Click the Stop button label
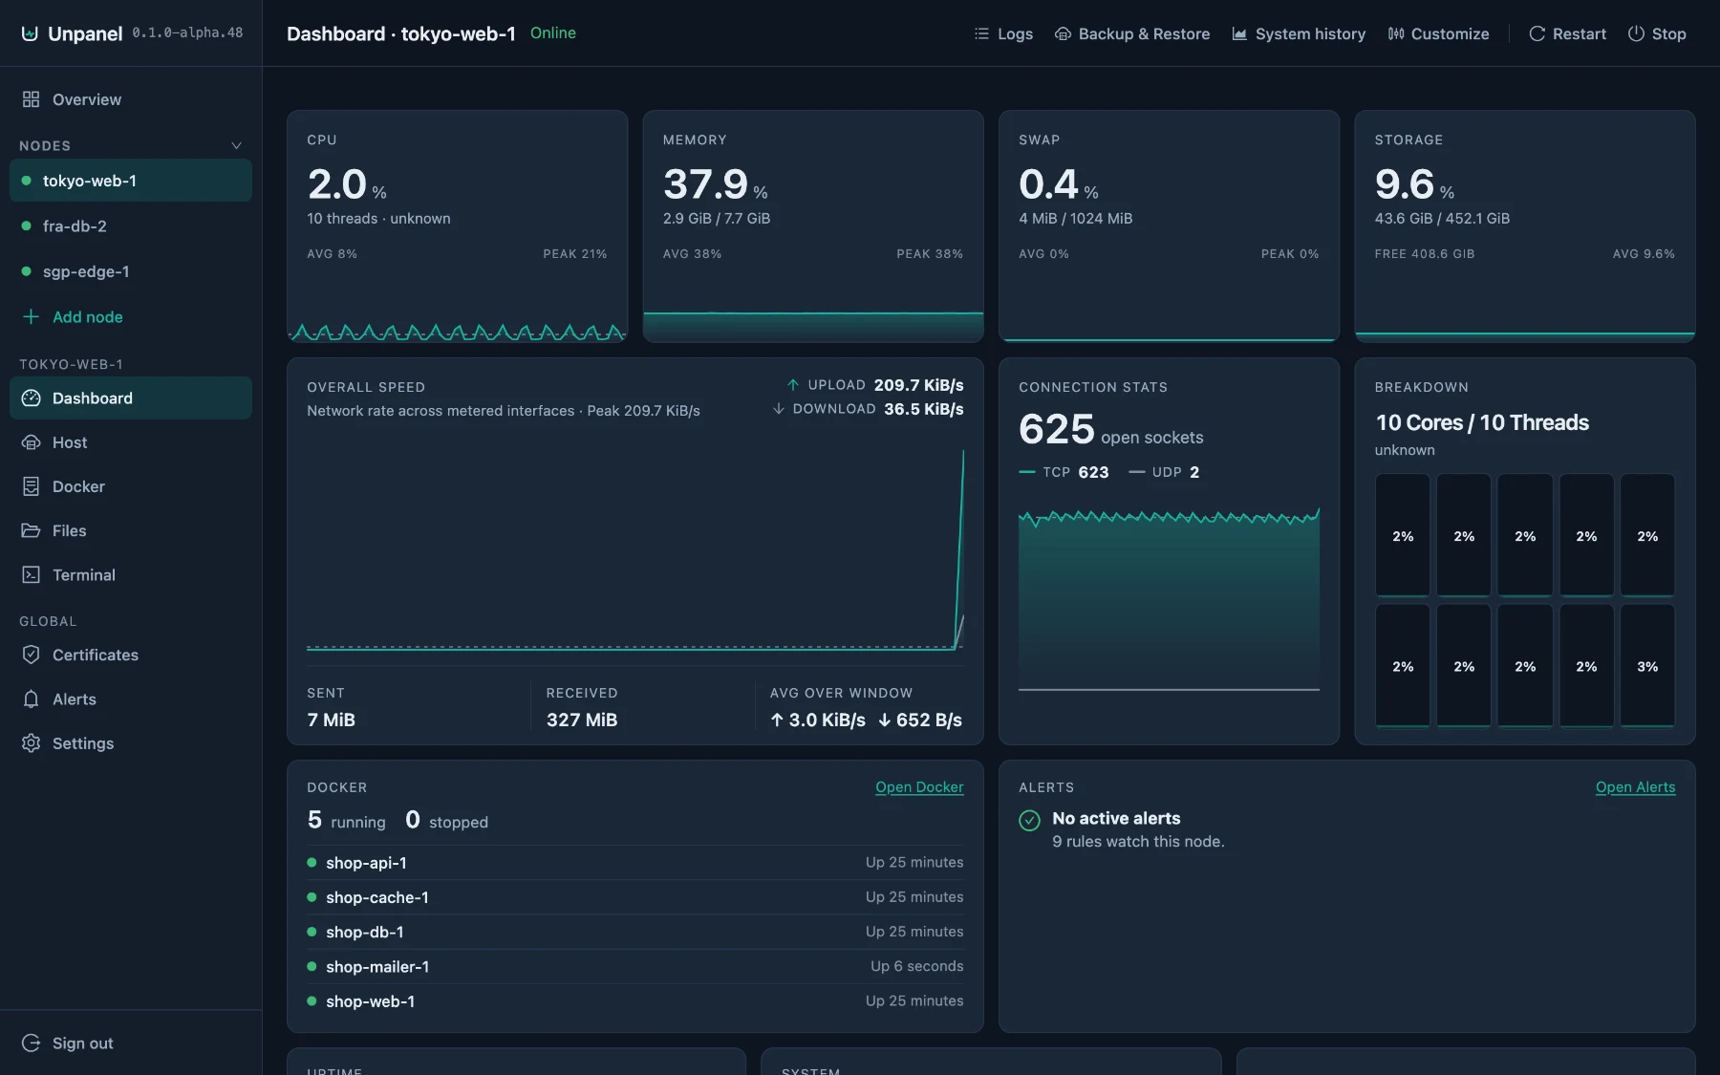This screenshot has width=1720, height=1075. point(1668,33)
